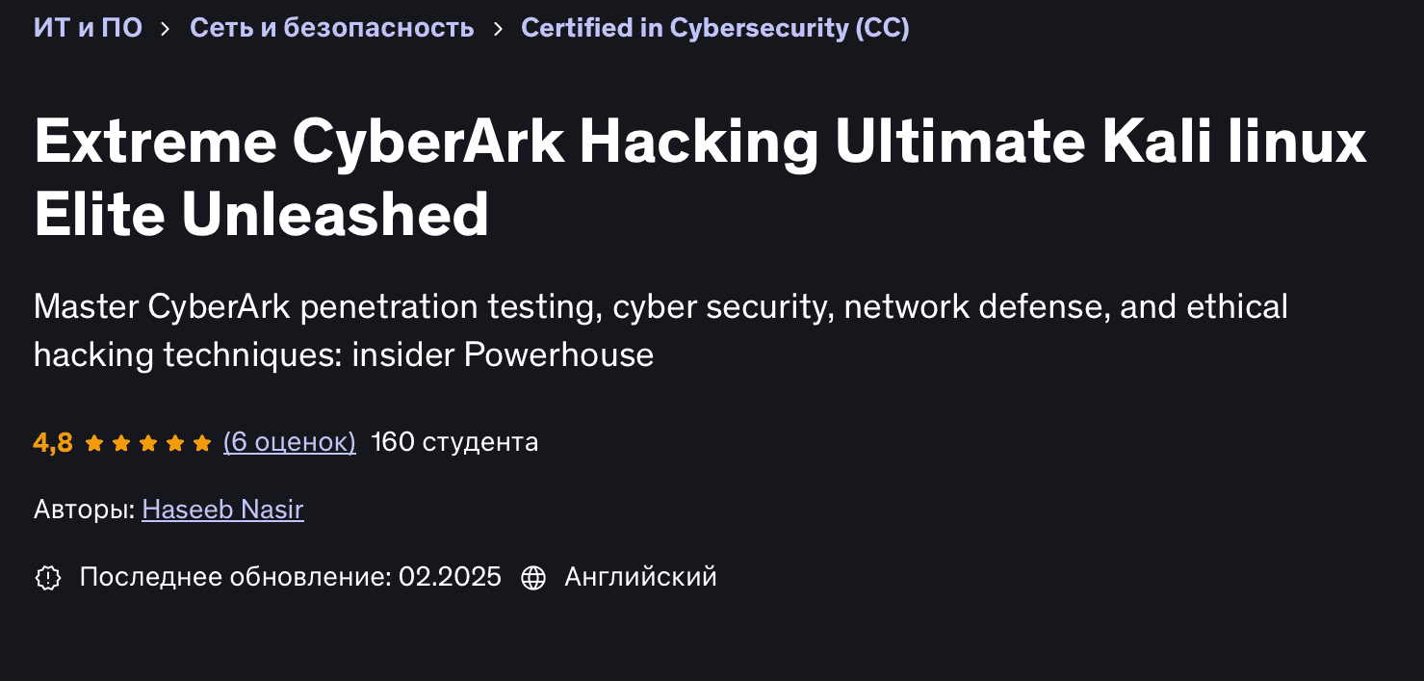
Task: Click the 160 студента count
Action: [453, 442]
